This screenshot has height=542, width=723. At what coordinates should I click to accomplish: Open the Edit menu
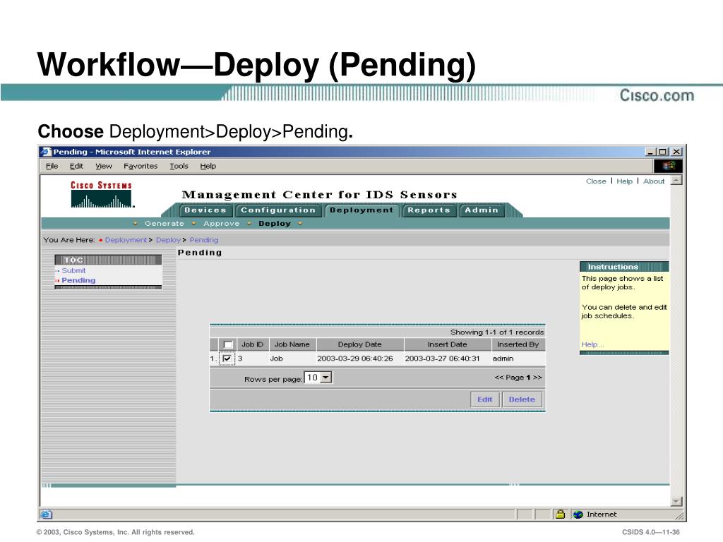click(76, 166)
